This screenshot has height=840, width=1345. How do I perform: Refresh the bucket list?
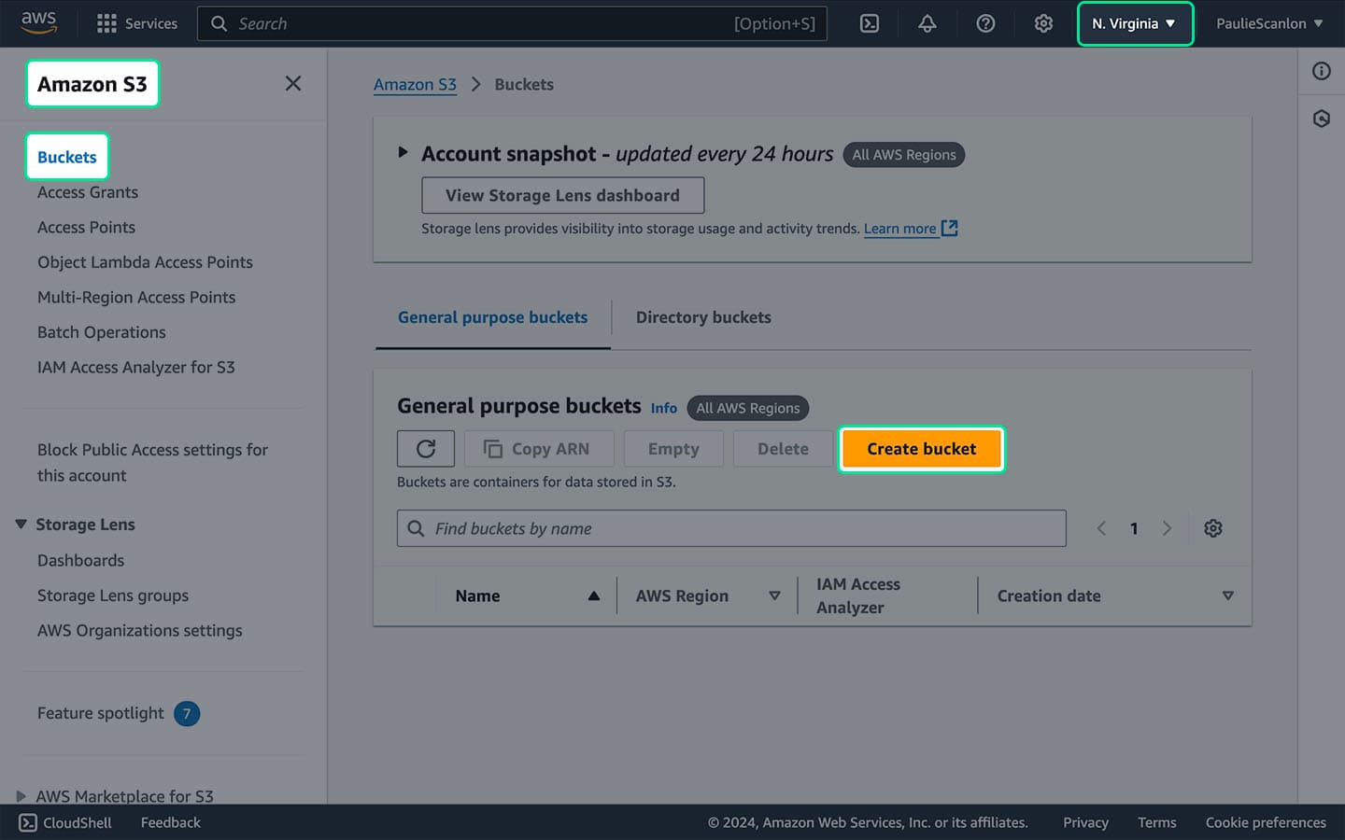click(425, 448)
